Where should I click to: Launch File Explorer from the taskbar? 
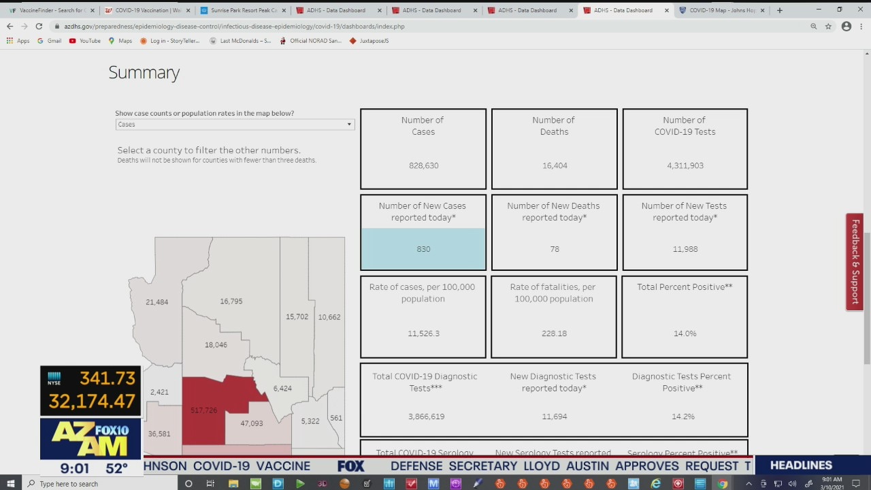pos(233,483)
